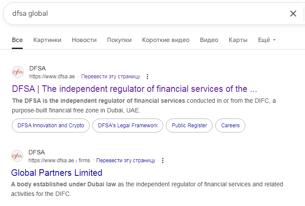The width and height of the screenshot is (305, 206).
Task: Click the Public Register sitelink chip
Action: [x=189, y=126]
